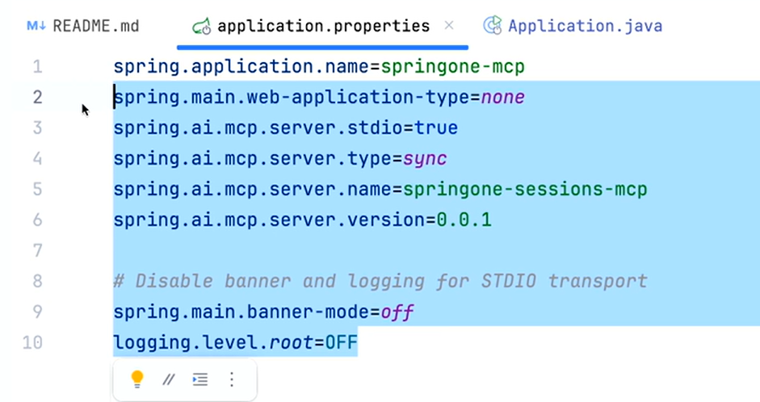Click the 'Disable banner and logging' comment line

(380, 282)
